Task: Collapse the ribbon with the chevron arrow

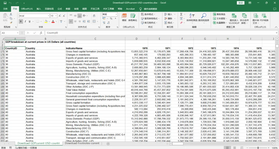Action: point(276,27)
